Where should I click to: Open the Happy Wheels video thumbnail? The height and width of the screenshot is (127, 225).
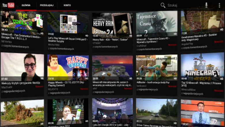68,68
